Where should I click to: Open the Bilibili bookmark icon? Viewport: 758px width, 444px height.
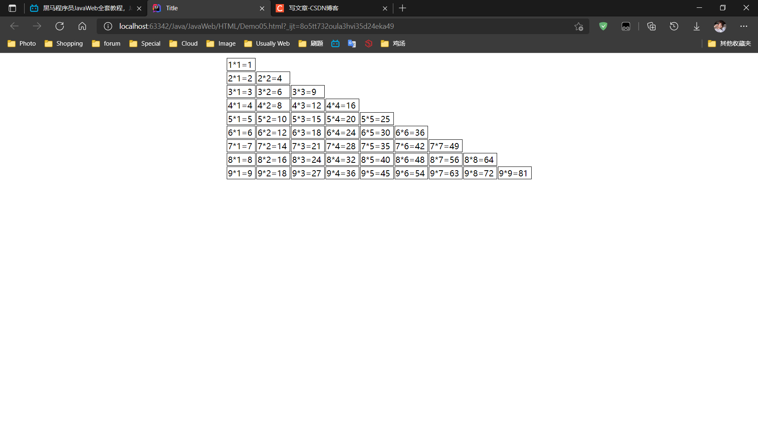point(335,44)
